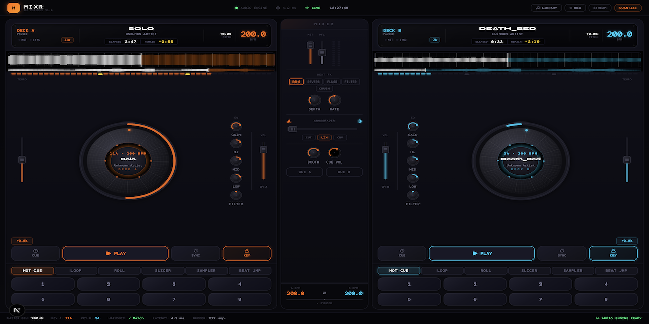Turn the Deck A GAIN knob
Screen dimensions: 649x324
(236, 126)
